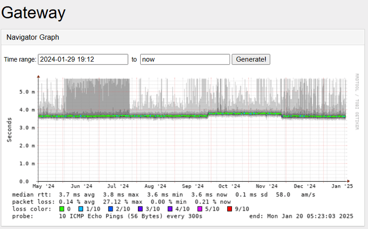The height and width of the screenshot is (229, 368).
Task: Click the Gateway page heading
Action: click(x=33, y=13)
